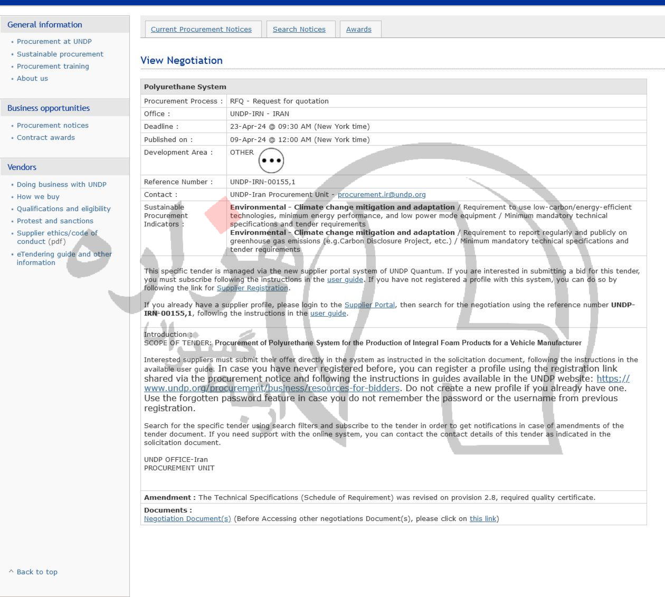Screen dimensions: 665x597
Task: Click the How we buy link
Action: (x=38, y=196)
